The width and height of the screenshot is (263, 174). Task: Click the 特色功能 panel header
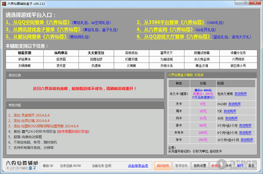tap(85, 105)
